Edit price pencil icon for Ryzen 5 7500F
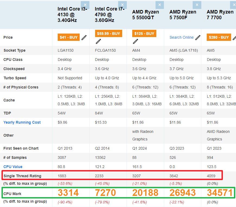This screenshot has height=207, width=236. [198, 38]
